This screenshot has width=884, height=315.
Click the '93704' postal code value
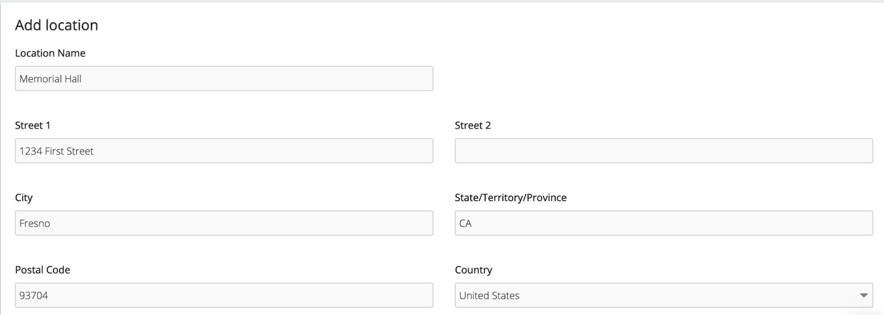tap(34, 295)
